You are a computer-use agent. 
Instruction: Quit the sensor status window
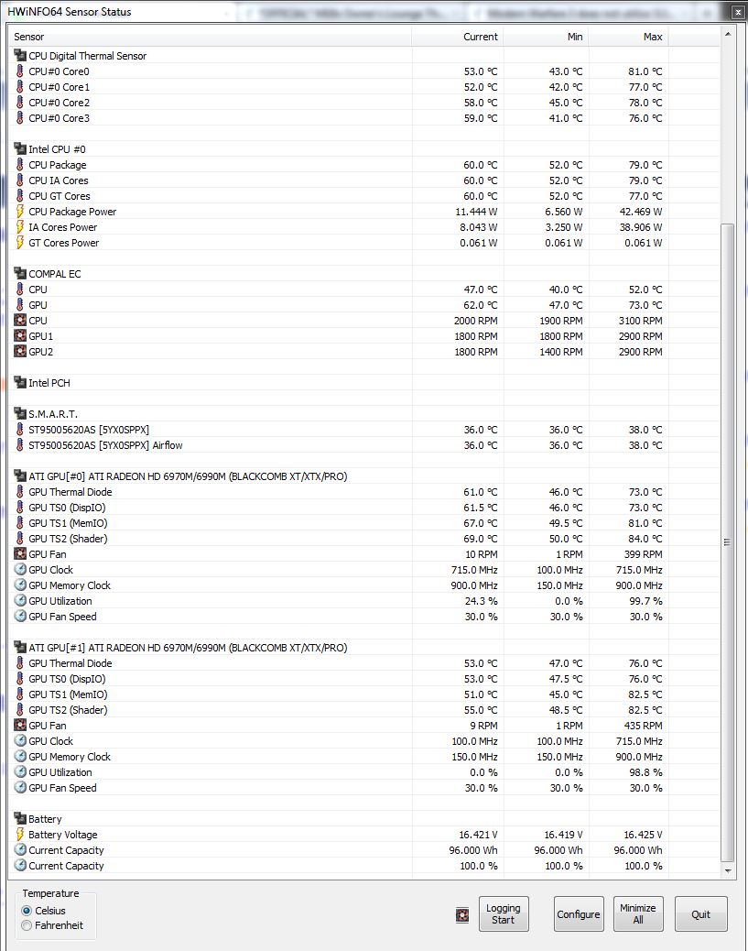[x=700, y=914]
